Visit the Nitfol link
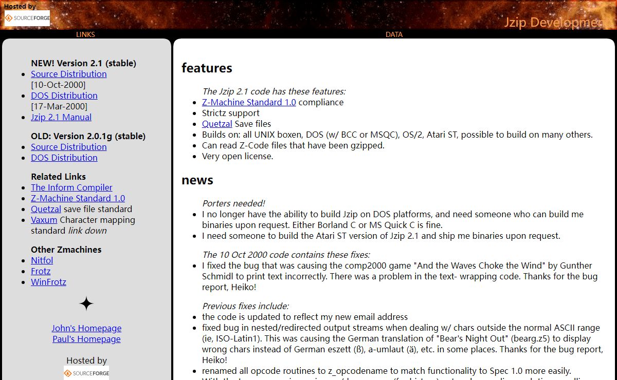 42,260
